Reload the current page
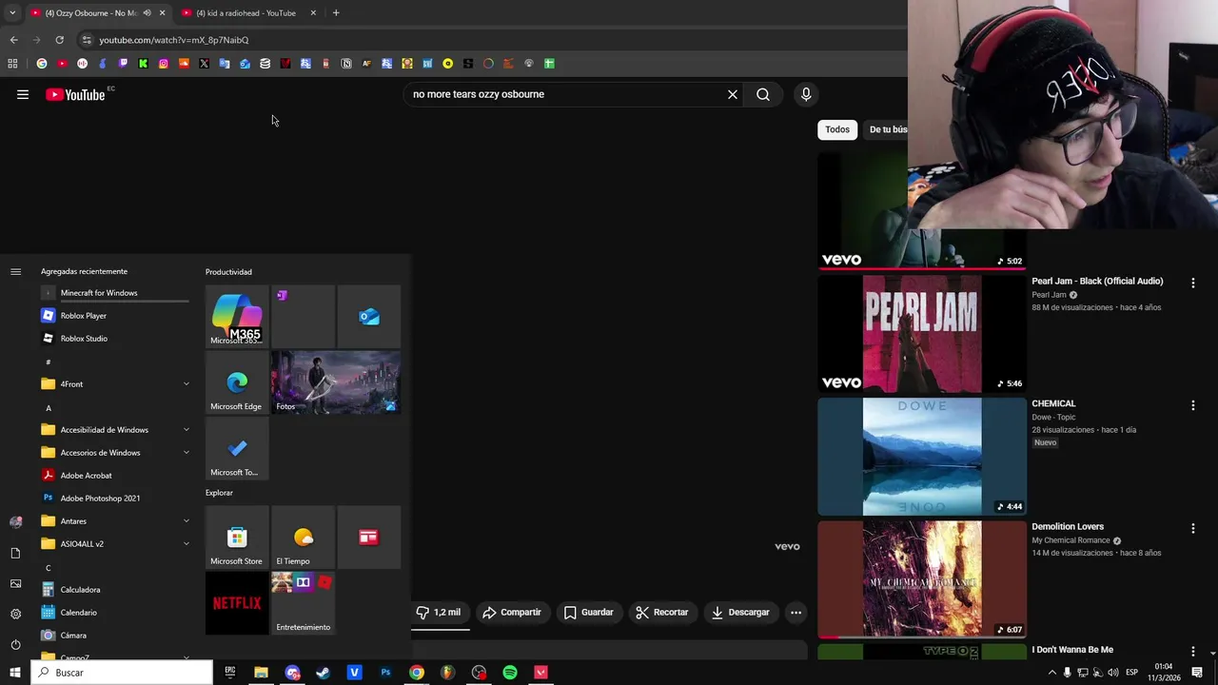The width and height of the screenshot is (1218, 685). pyautogui.click(x=59, y=40)
